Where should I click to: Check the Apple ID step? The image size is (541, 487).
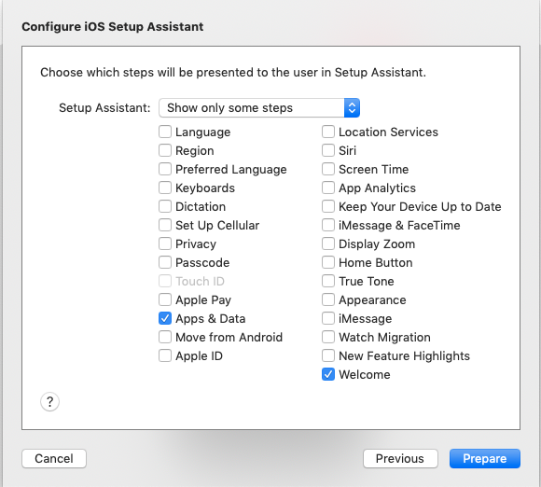point(165,355)
